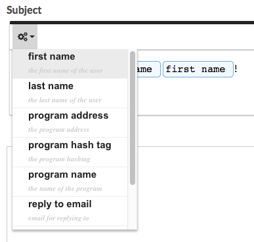The width and height of the screenshot is (254, 242).
Task: Insert the "program address" placeholder
Action: point(70,123)
